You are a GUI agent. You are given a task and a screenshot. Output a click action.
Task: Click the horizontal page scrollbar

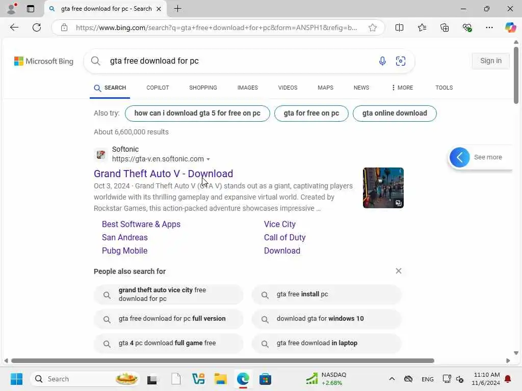222,361
